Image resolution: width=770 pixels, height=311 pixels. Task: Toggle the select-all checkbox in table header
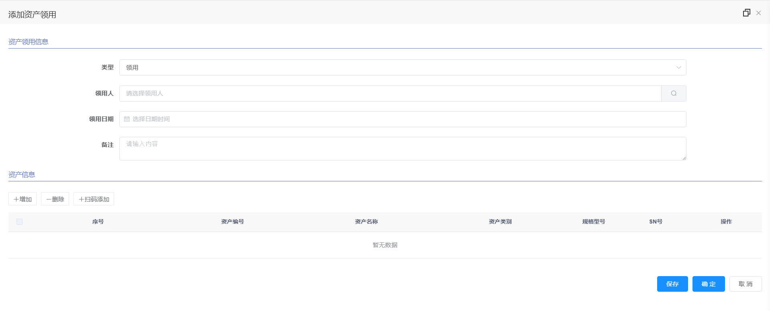click(x=19, y=222)
